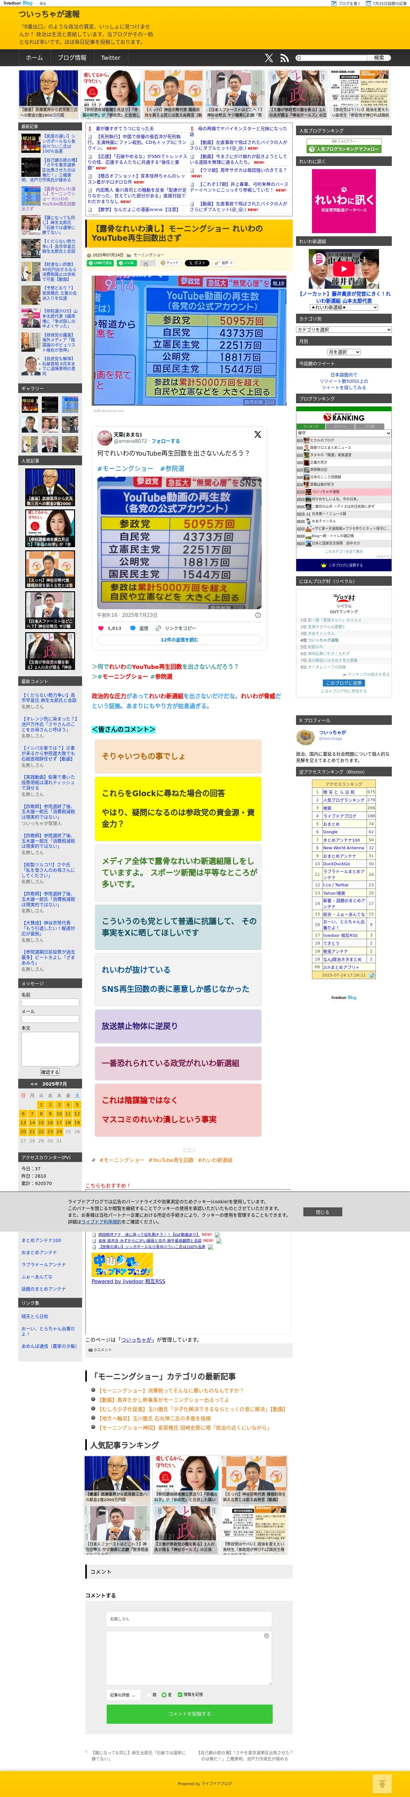Image resolution: width=410 pixels, height=1797 pixels.
Task: Open the 晴天とら日和 link in リンク集
Action: point(35,1316)
